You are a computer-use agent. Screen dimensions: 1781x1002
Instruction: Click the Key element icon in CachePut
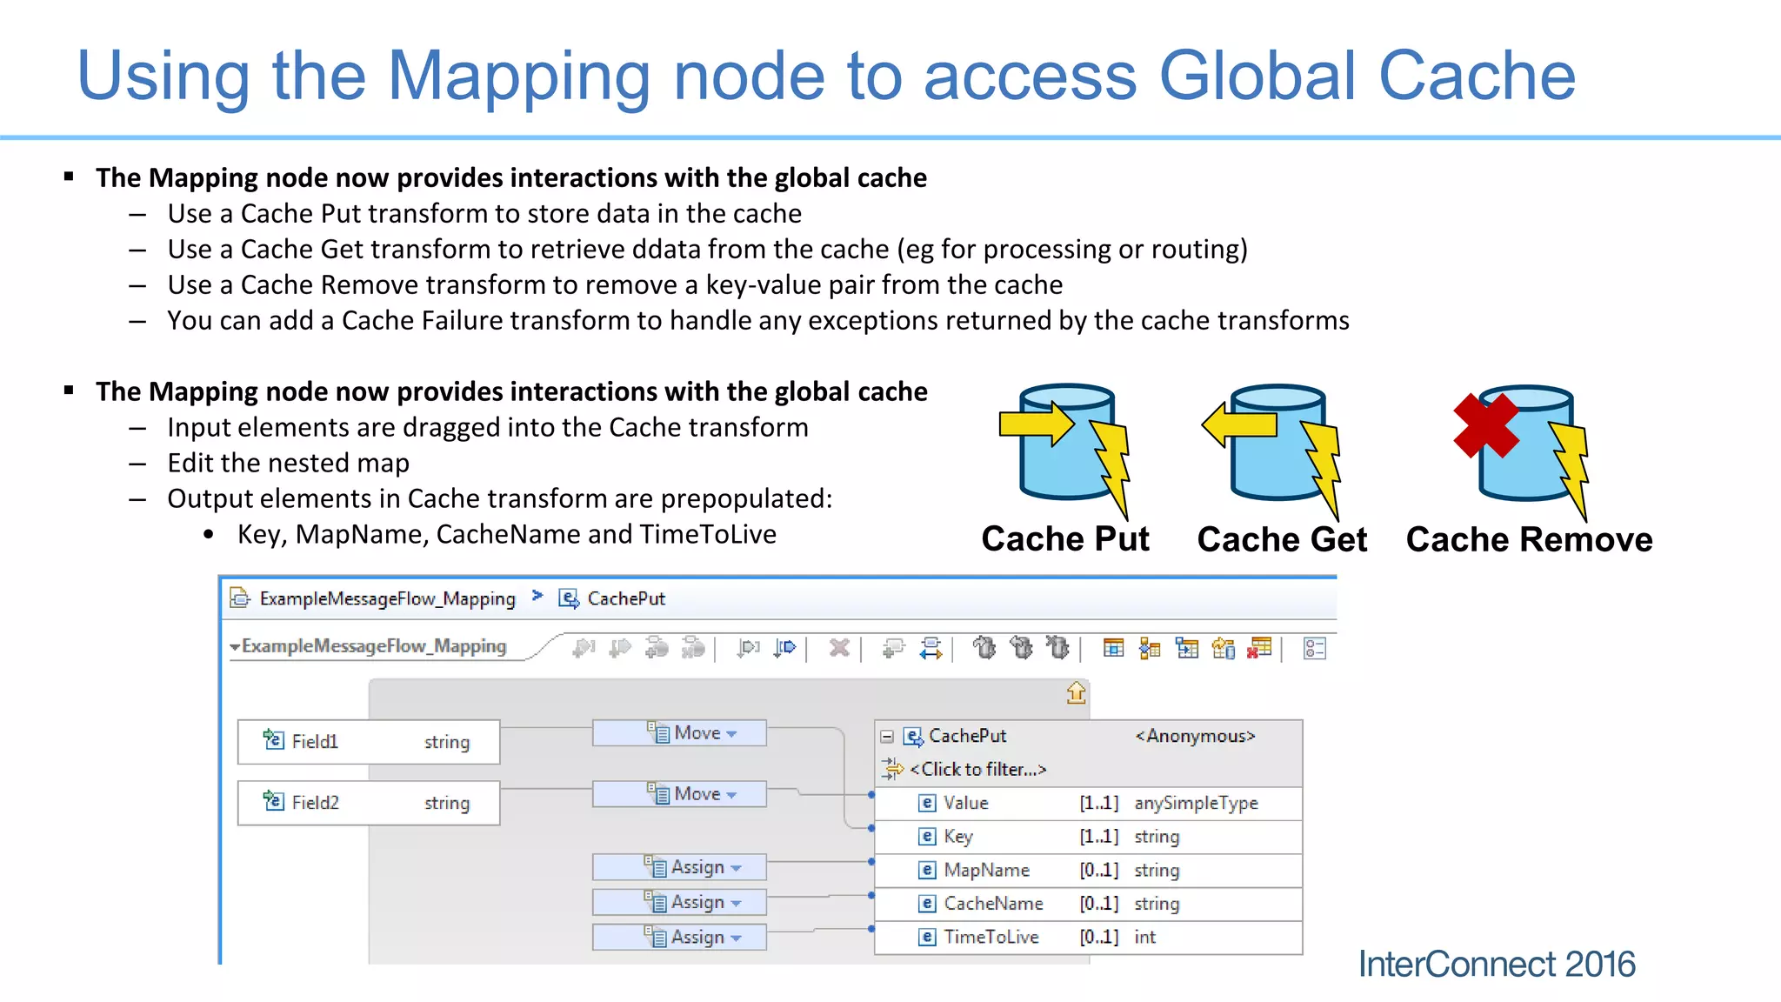928,837
